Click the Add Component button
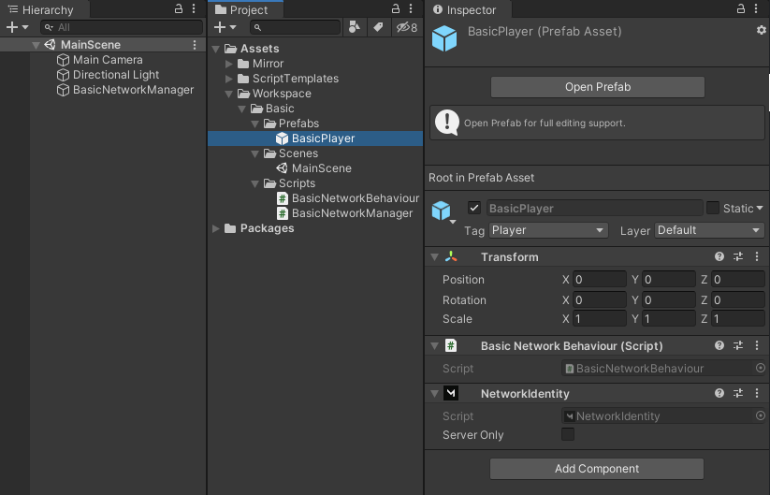Image resolution: width=770 pixels, height=495 pixels. pyautogui.click(x=597, y=469)
